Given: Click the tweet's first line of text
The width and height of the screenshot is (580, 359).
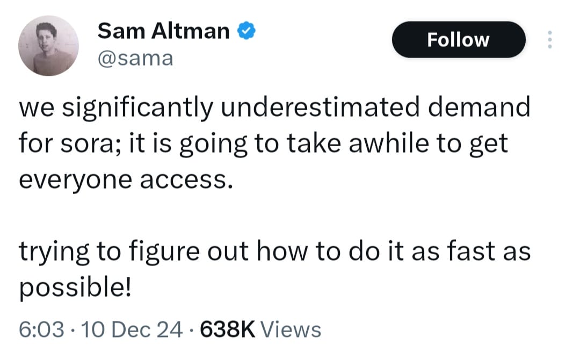Looking at the screenshot, I should tap(274, 107).
